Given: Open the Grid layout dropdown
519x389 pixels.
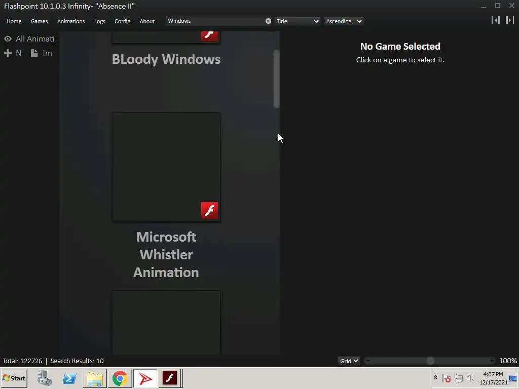Looking at the screenshot, I should click(349, 361).
